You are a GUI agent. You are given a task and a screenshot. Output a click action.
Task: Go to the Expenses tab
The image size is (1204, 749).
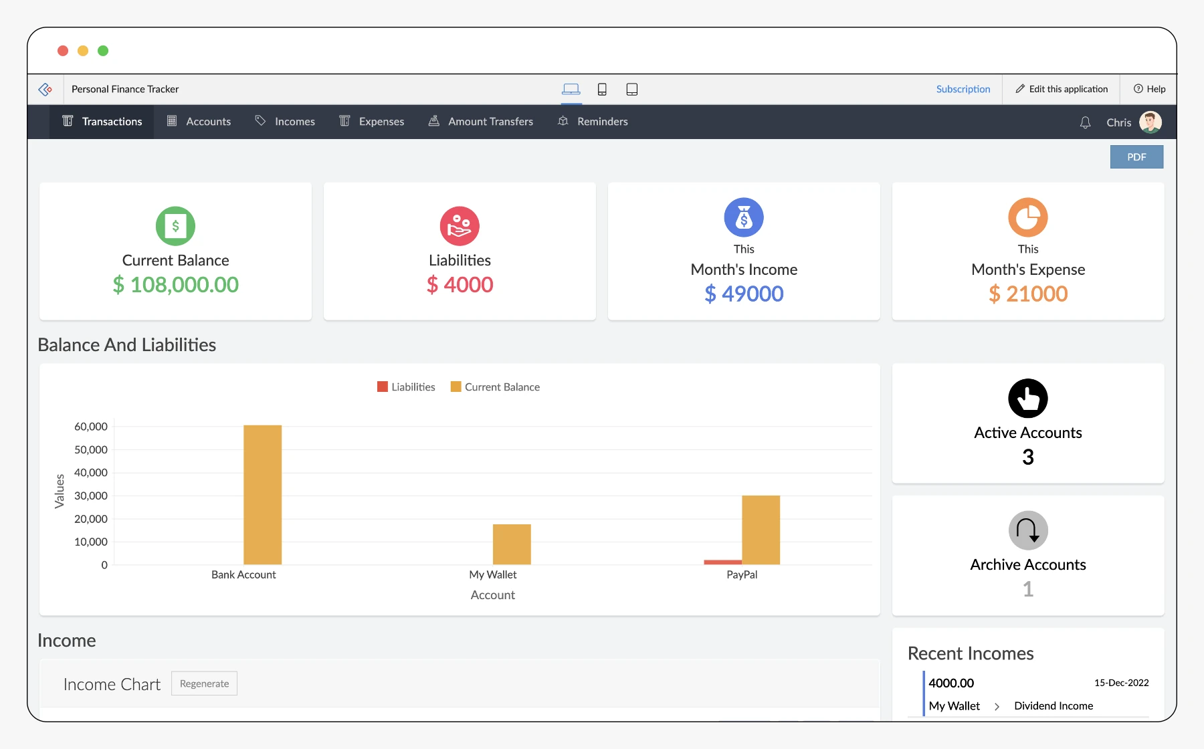[x=372, y=122]
